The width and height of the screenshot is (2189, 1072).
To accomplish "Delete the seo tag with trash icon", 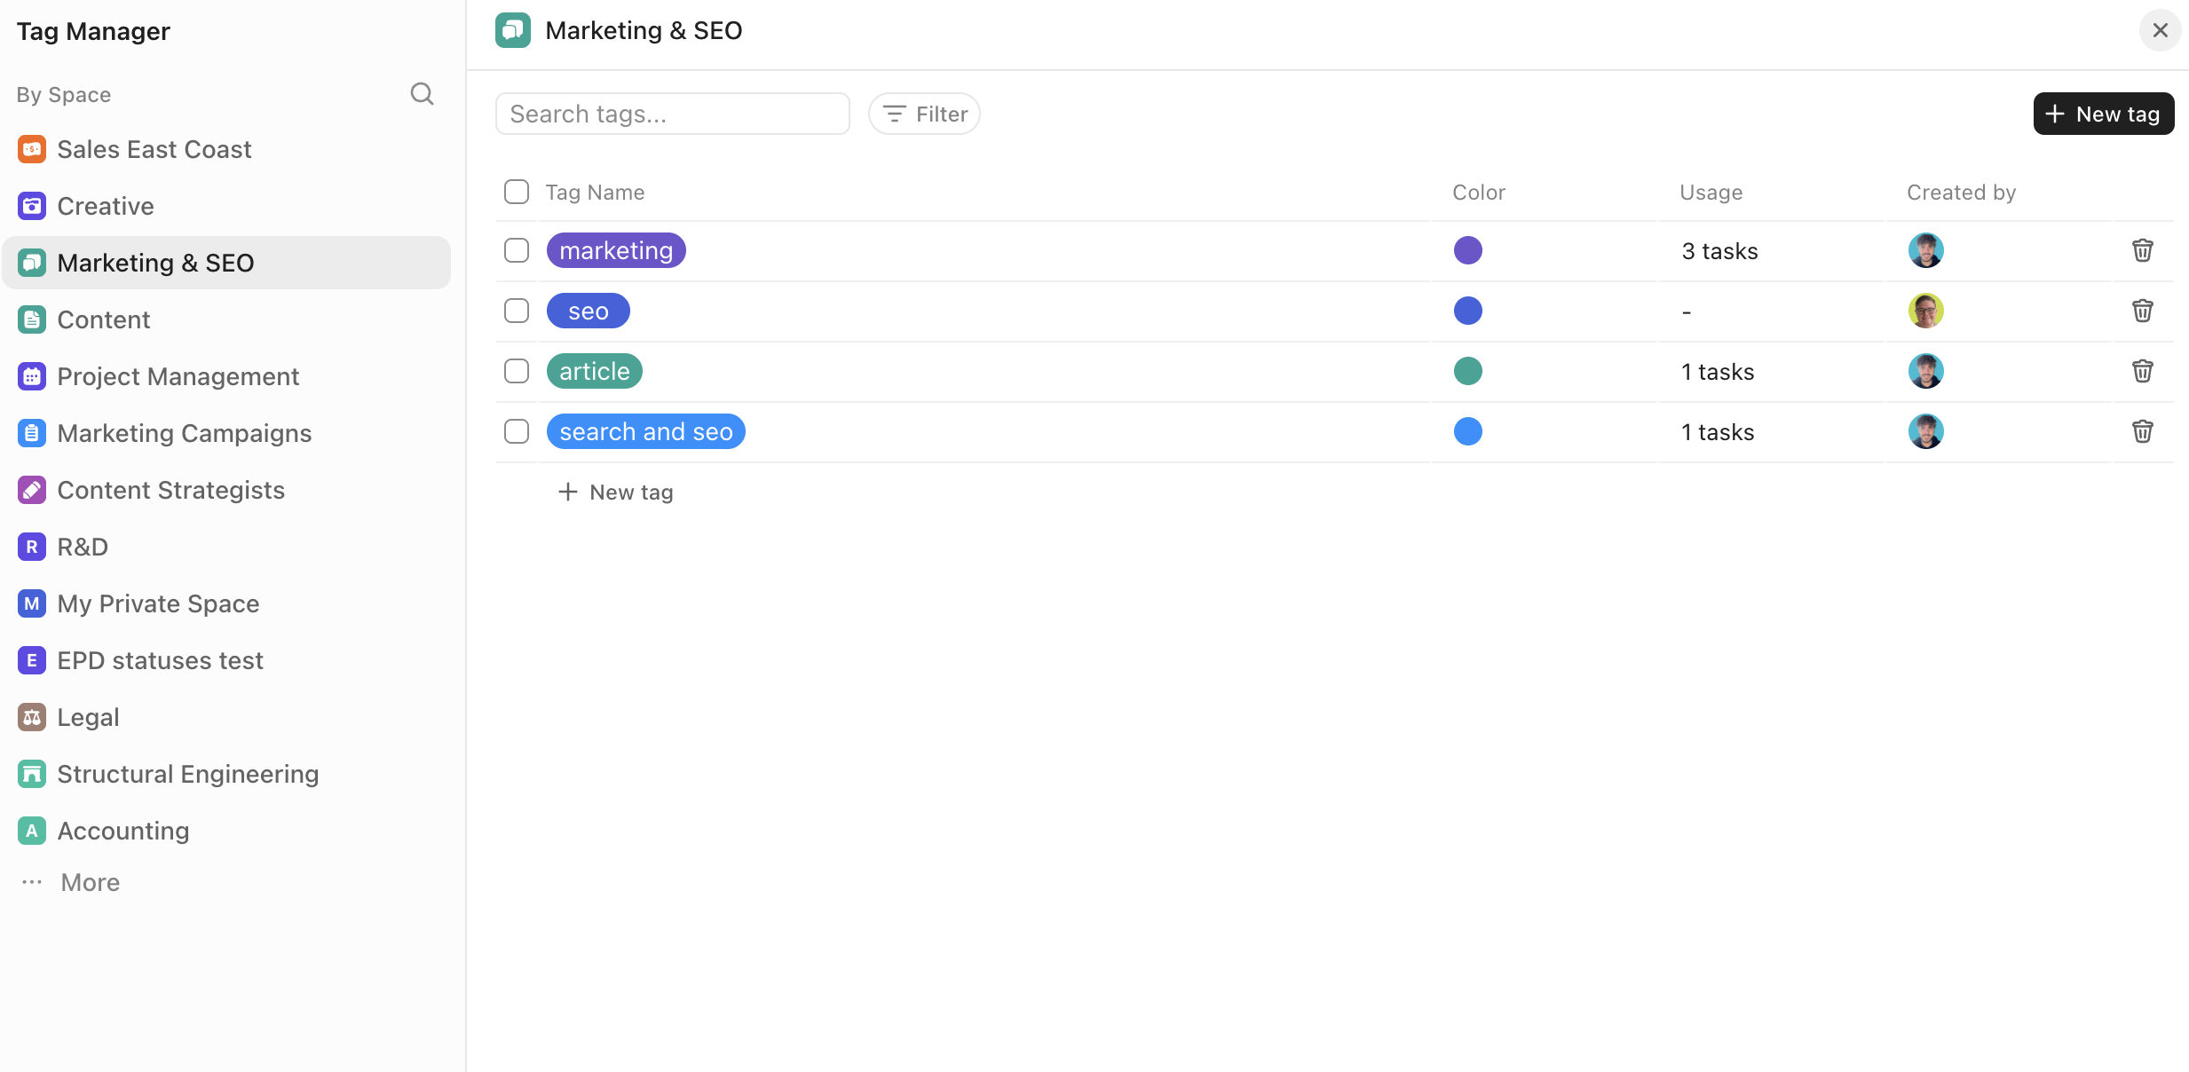I will 2143,311.
